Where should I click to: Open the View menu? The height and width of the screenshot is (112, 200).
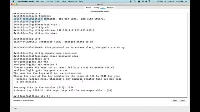57,1
